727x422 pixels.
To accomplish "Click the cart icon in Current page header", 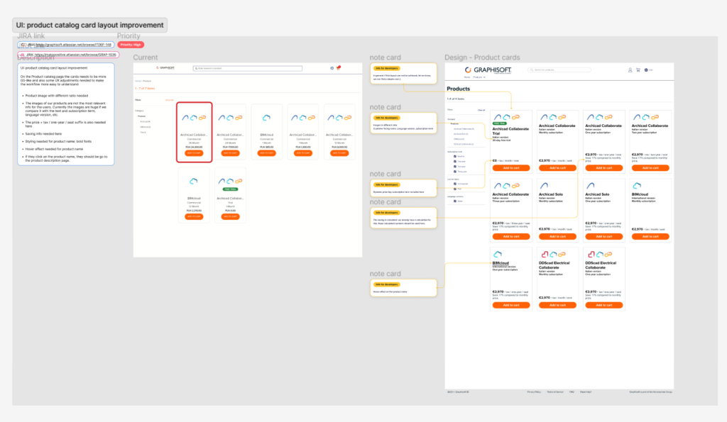I will tap(339, 68).
